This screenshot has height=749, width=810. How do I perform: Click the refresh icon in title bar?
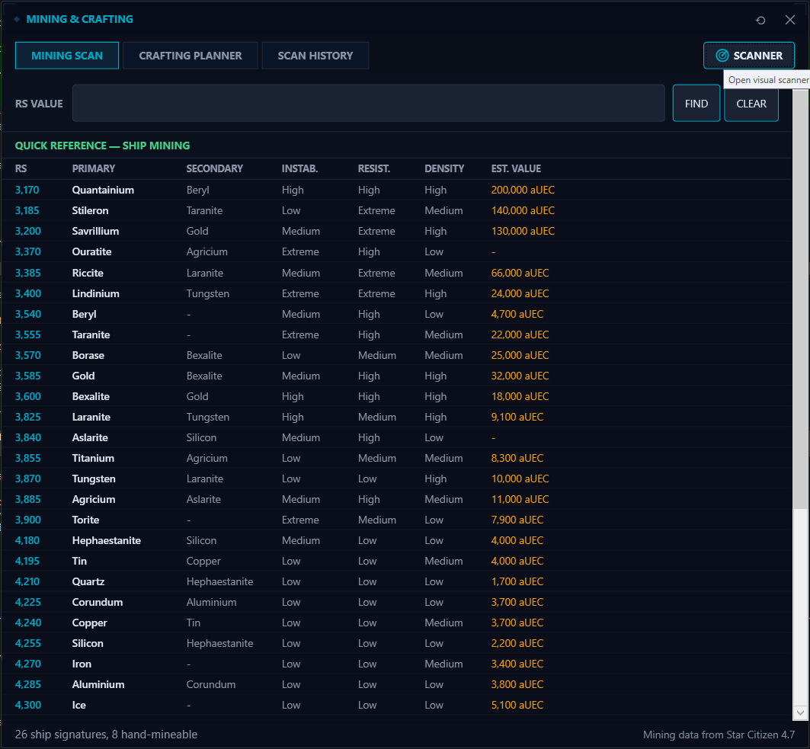[x=760, y=20]
